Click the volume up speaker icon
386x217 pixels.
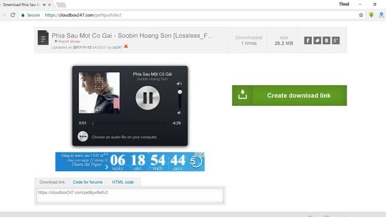(x=179, y=84)
